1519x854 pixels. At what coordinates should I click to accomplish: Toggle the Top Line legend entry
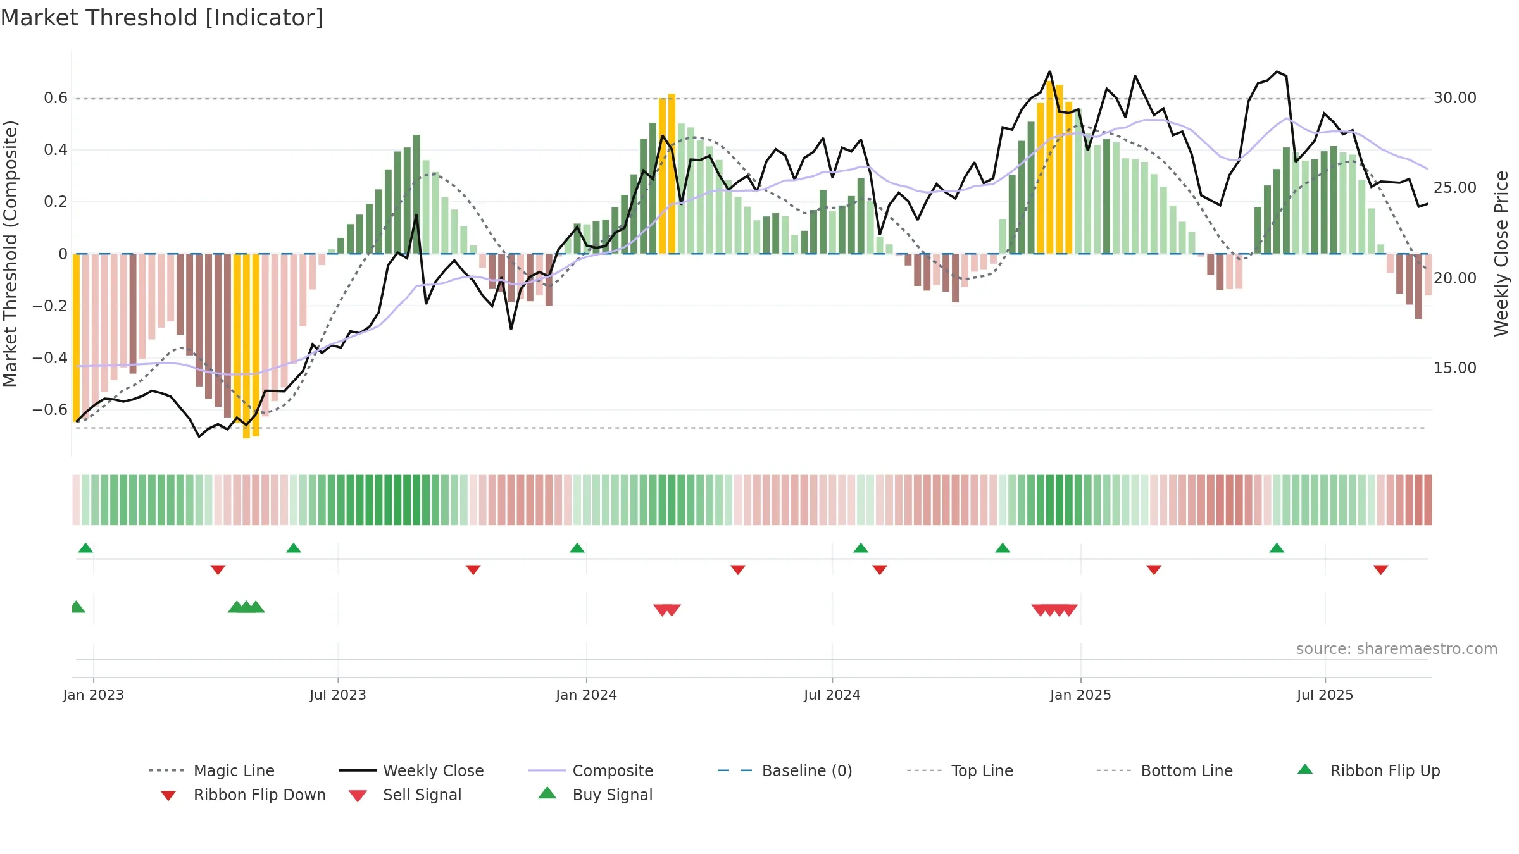point(960,770)
